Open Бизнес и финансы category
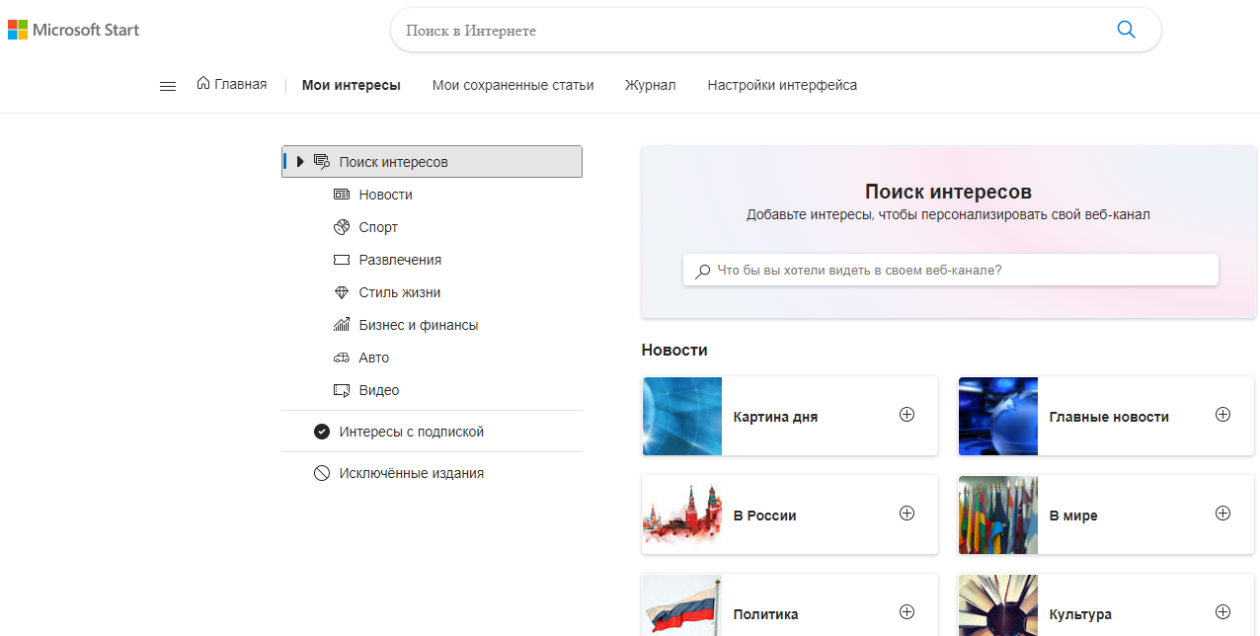The width and height of the screenshot is (1260, 636). pyautogui.click(x=418, y=325)
